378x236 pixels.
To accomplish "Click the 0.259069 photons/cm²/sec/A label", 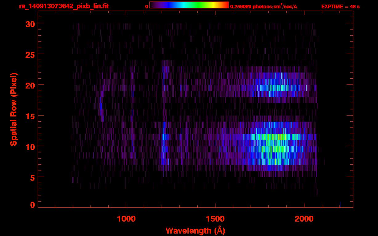I will point(264,6).
